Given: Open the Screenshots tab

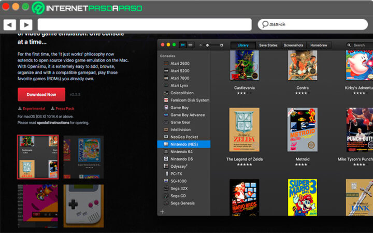Looking at the screenshot, I should [293, 46].
